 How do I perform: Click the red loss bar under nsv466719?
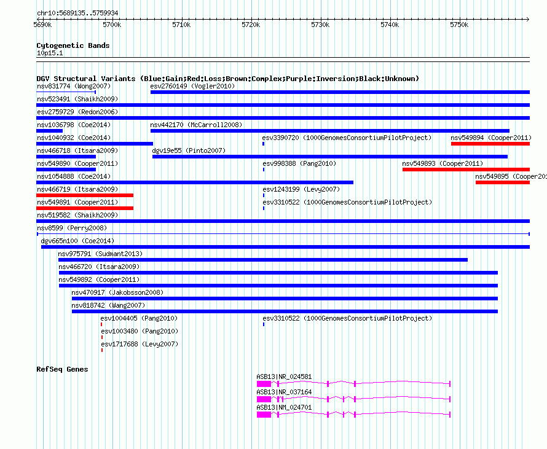pos(85,195)
